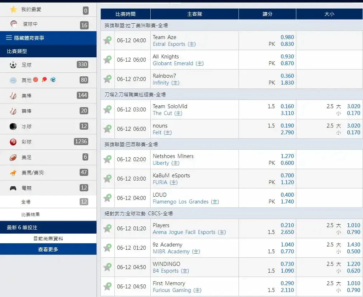Click 0.980 handicap odds for Team Aze
Image resolution: width=363 pixels, height=297 pixels.
coord(287,37)
